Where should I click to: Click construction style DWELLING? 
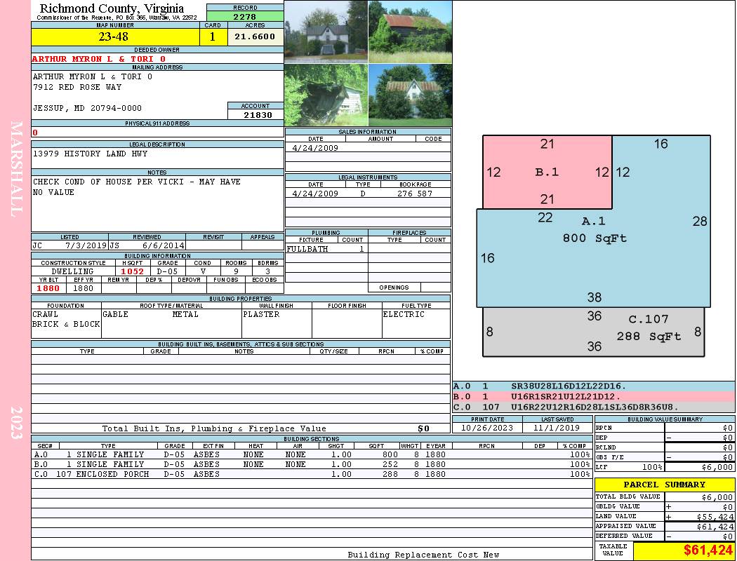point(72,271)
